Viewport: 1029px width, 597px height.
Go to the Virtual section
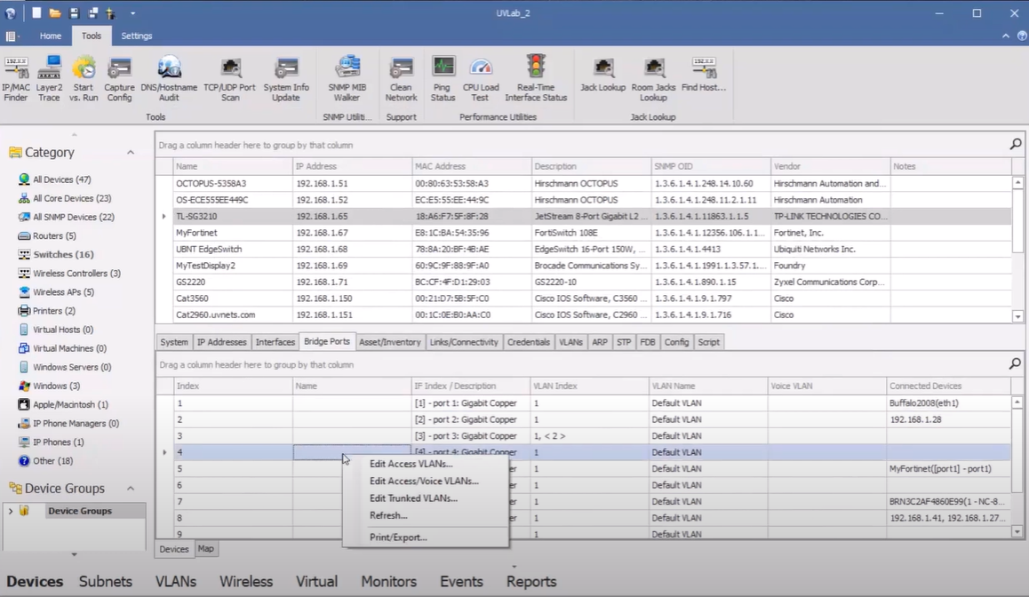(x=316, y=581)
